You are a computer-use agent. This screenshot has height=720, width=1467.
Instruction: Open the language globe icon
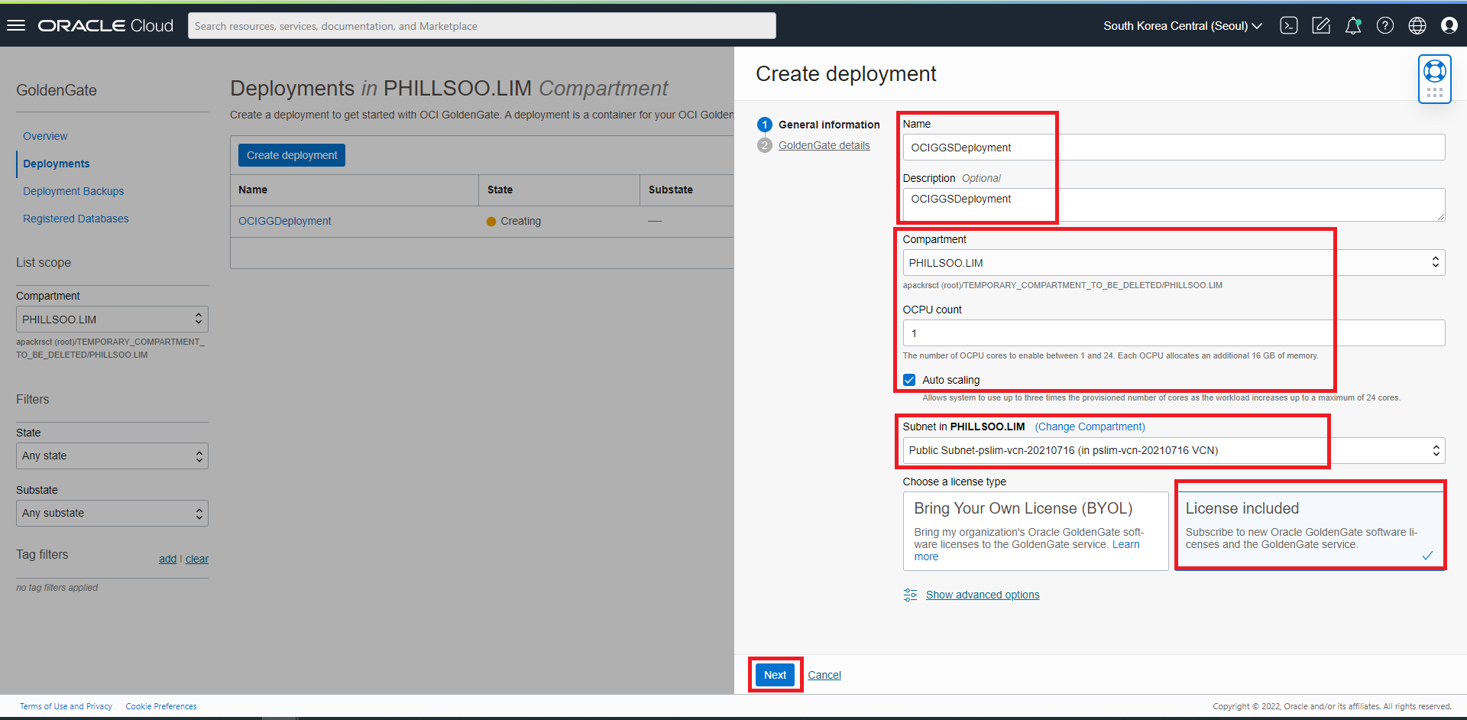(x=1417, y=25)
